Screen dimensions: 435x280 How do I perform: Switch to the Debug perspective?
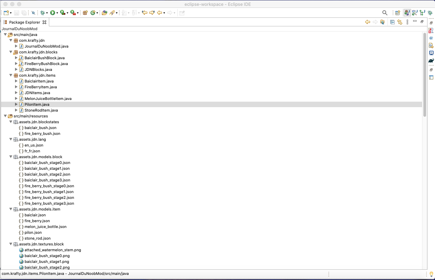tap(430, 13)
